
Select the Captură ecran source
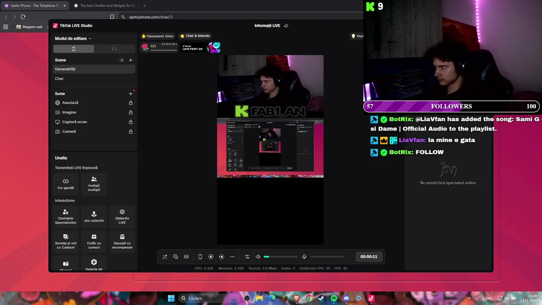(x=94, y=122)
